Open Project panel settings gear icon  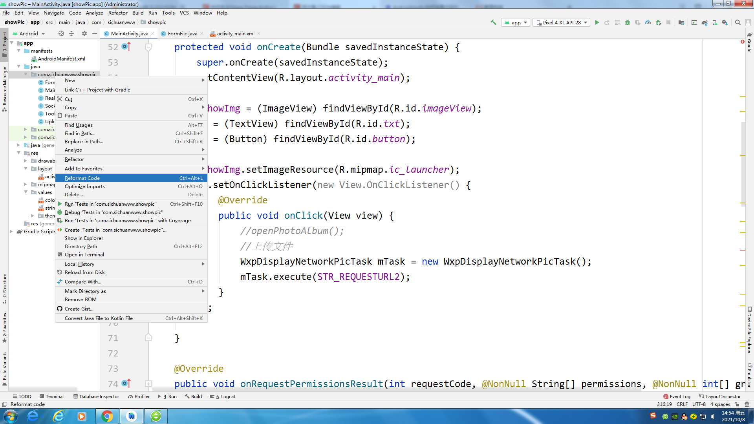pos(84,33)
